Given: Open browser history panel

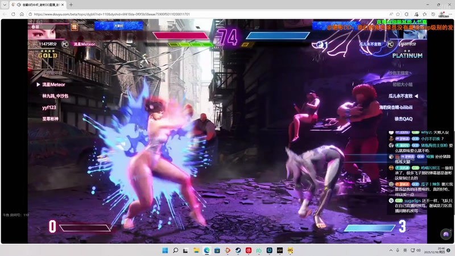Looking at the screenshot, I should [x=433, y=14].
